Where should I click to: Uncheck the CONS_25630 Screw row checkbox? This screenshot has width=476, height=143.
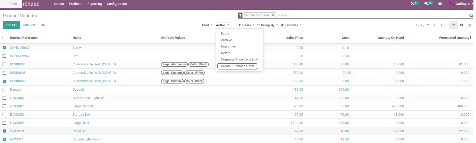click(x=4, y=48)
